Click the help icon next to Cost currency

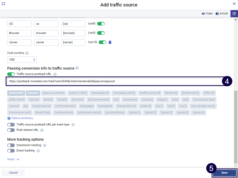[27, 53]
